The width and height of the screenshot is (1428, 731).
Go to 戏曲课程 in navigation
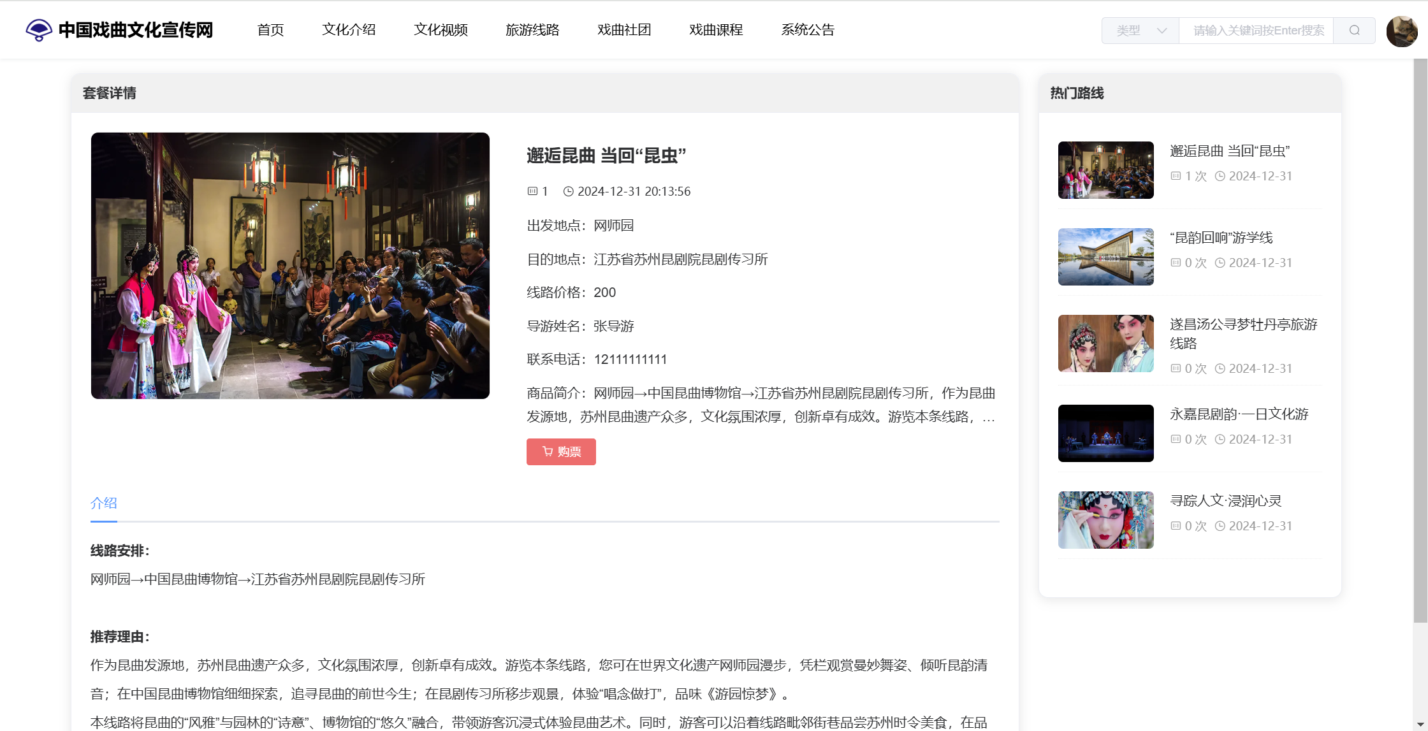pos(716,30)
